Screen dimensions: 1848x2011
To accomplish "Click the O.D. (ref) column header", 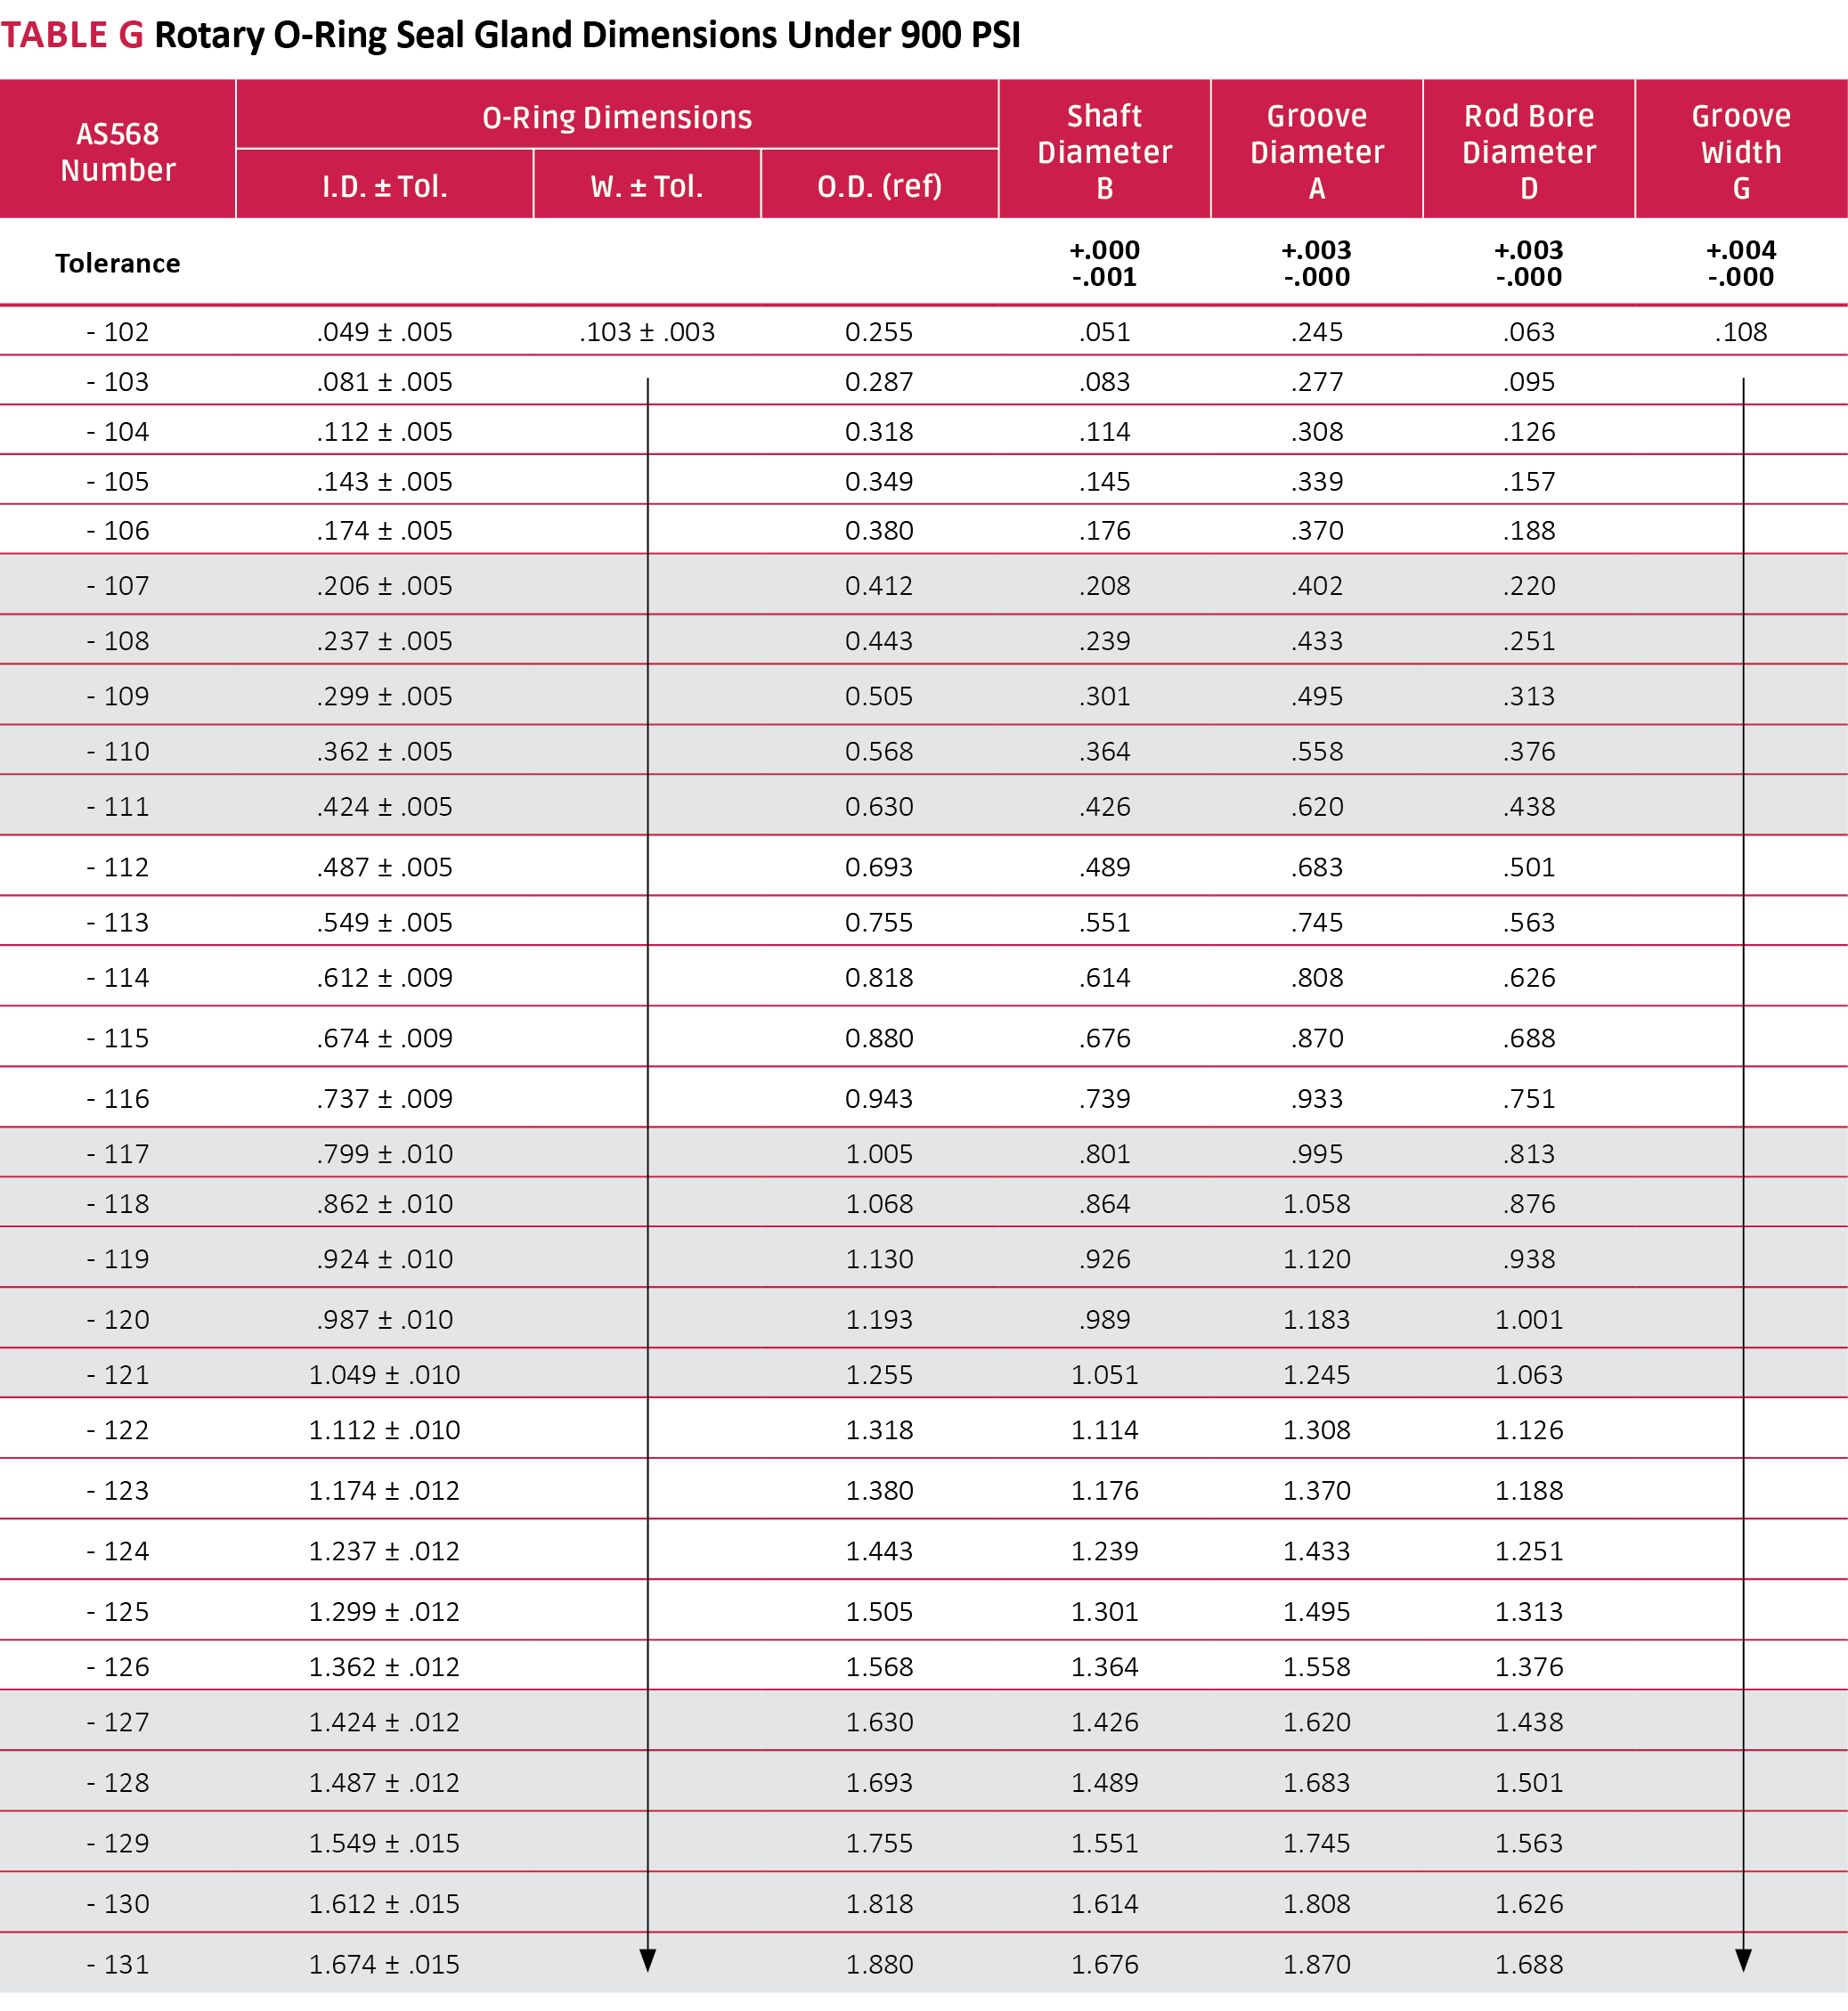I will 879,186.
